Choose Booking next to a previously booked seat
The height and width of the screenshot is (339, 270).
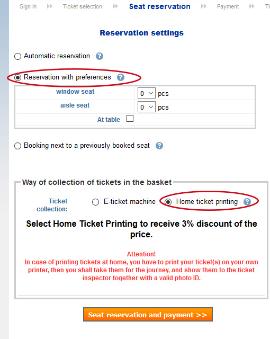(17, 146)
